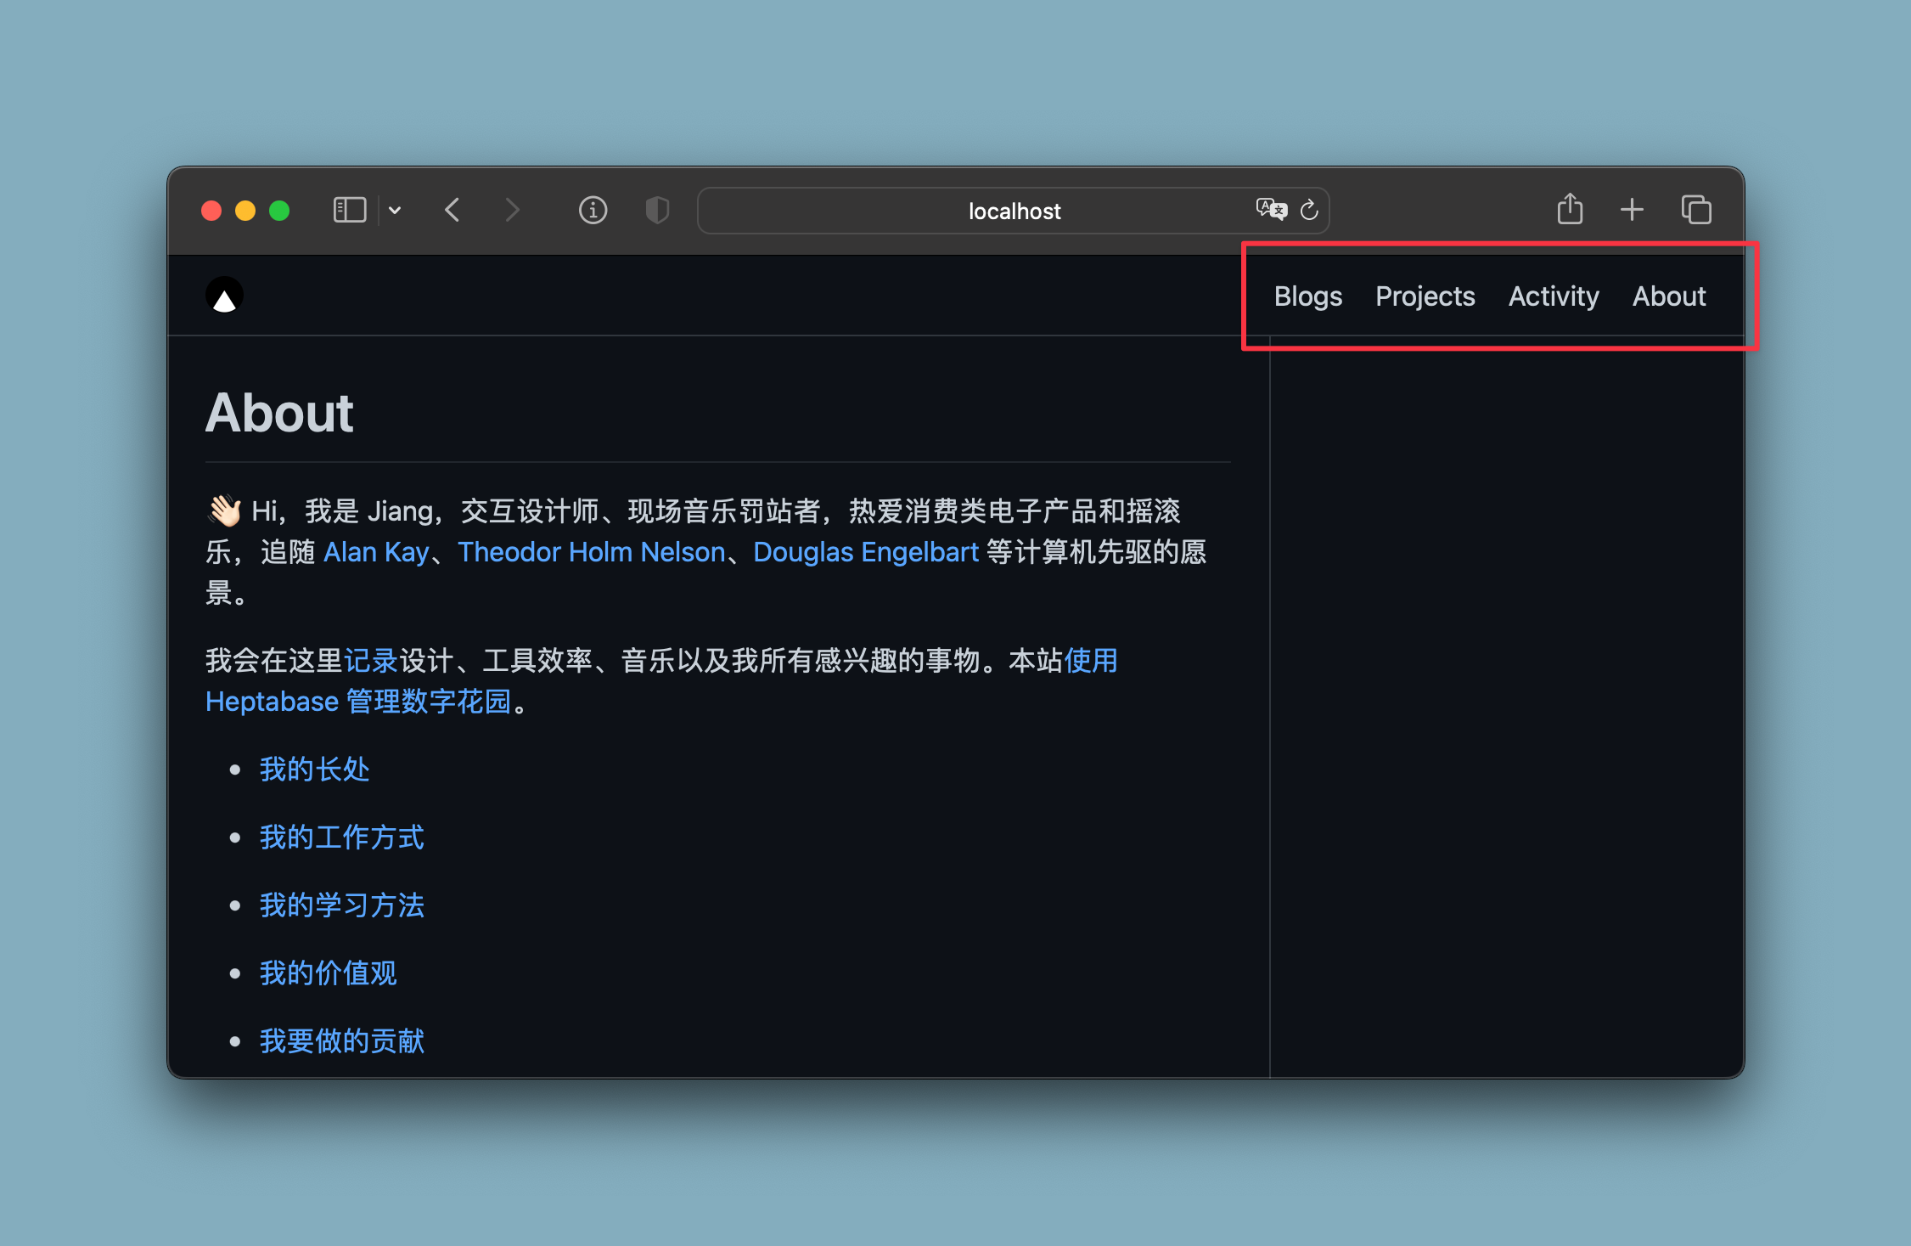1911x1246 pixels.
Task: Open the Share menu icon
Action: click(1570, 209)
